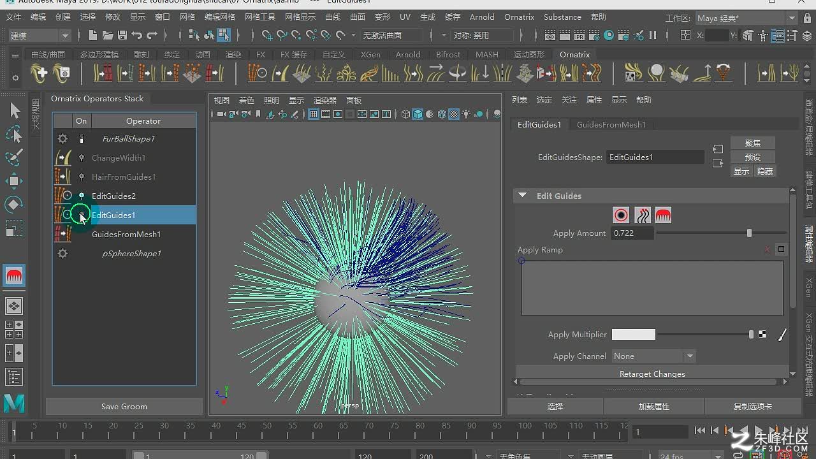
Task: Redo the last undone action
Action: click(152, 36)
